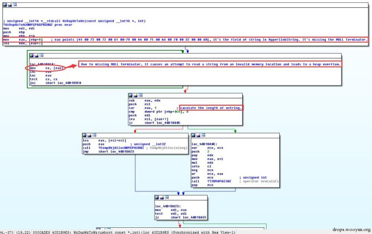This screenshot has width=372, height=234.
Task: Click the third title icon on the CompObjAlloc call block
Action: tap(94, 135)
